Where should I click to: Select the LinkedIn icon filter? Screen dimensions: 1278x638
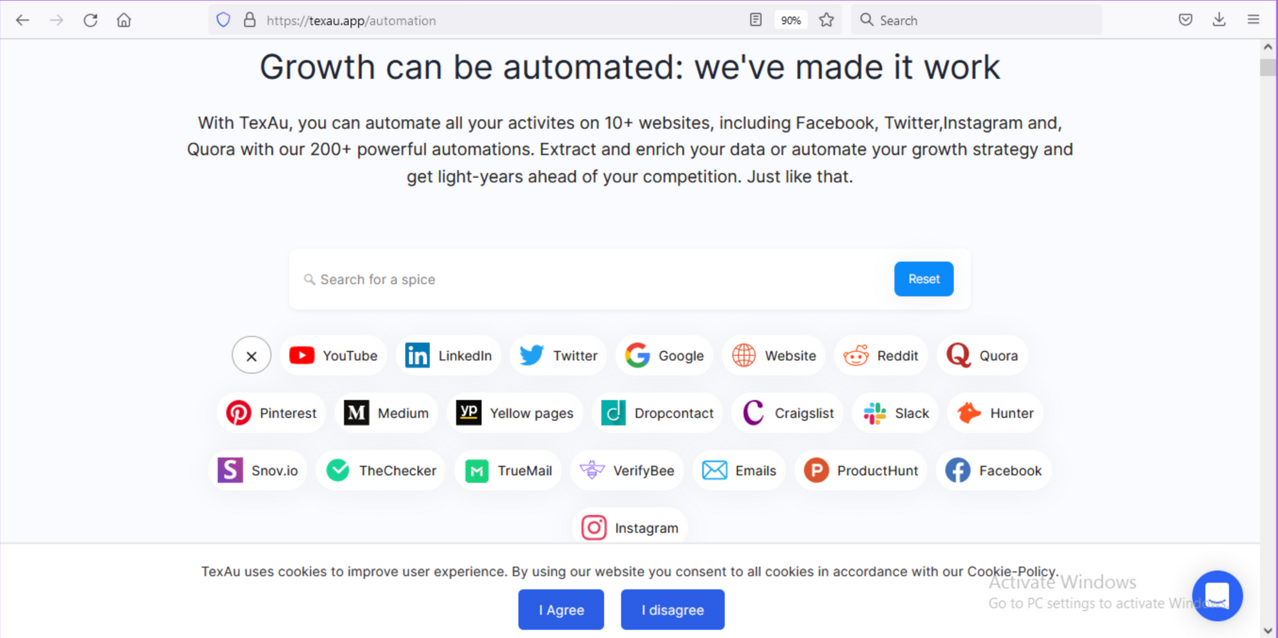point(417,356)
